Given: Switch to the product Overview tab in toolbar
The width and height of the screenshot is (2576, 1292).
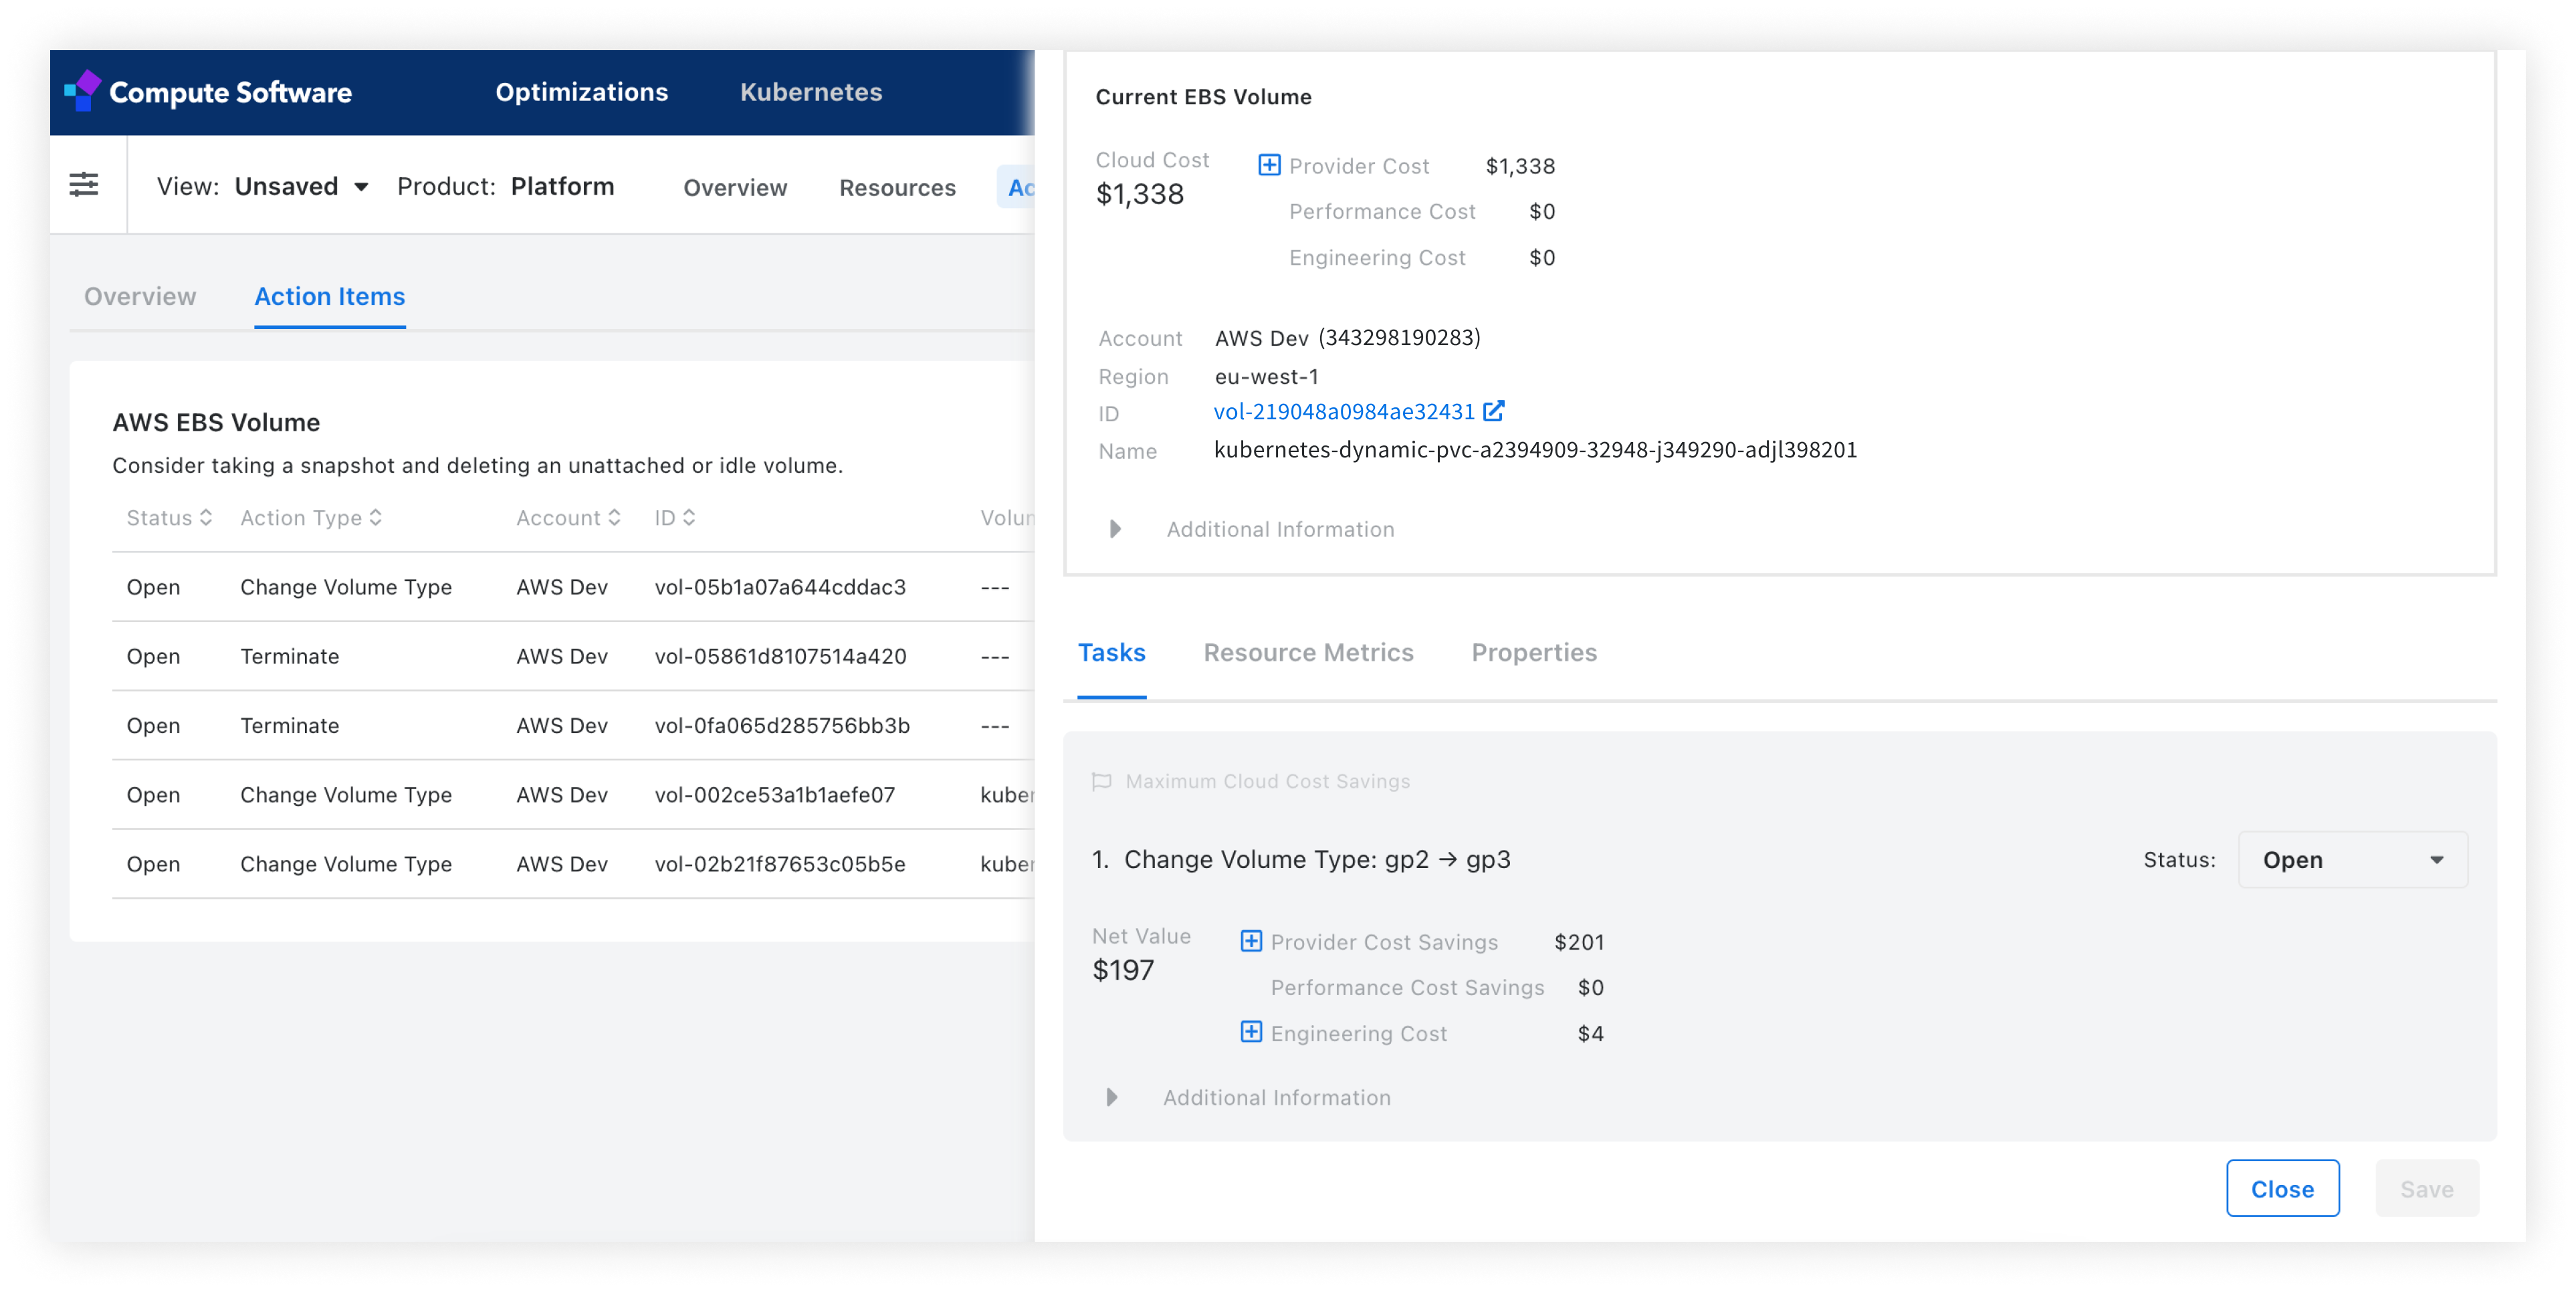Looking at the screenshot, I should coord(735,188).
